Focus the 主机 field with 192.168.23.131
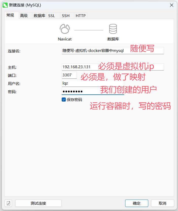This screenshot has width=178, height=211. [113, 67]
